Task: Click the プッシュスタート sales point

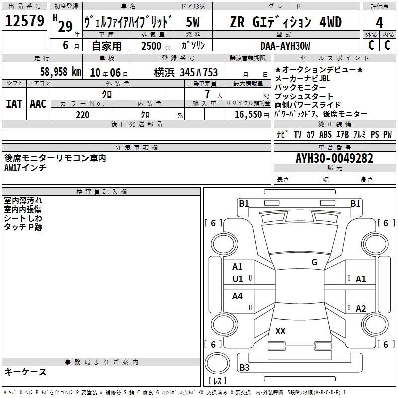Action: 304,96
